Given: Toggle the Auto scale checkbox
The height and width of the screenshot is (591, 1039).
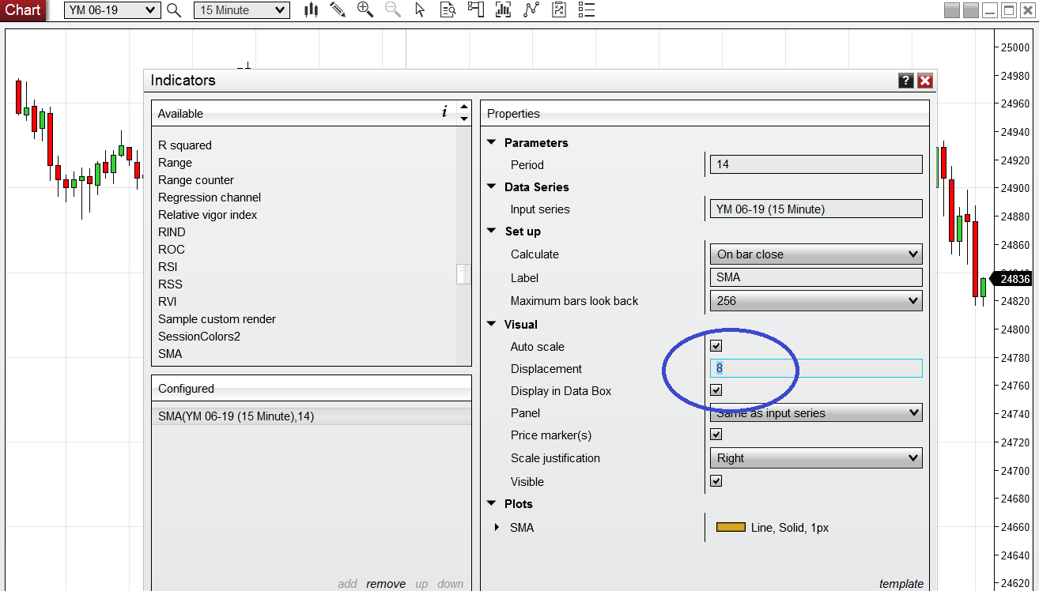Looking at the screenshot, I should point(716,346).
